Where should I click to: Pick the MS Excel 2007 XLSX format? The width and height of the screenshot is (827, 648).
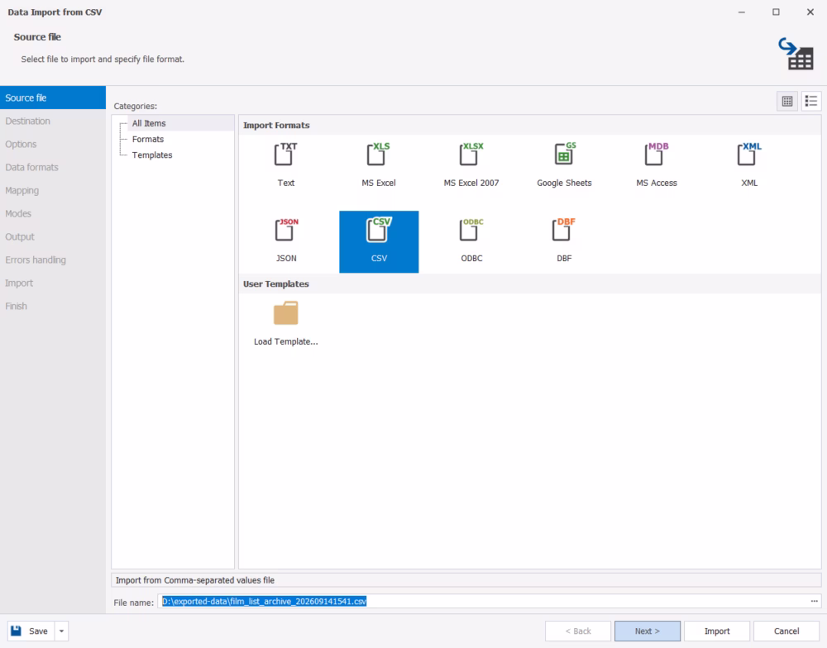tap(471, 155)
